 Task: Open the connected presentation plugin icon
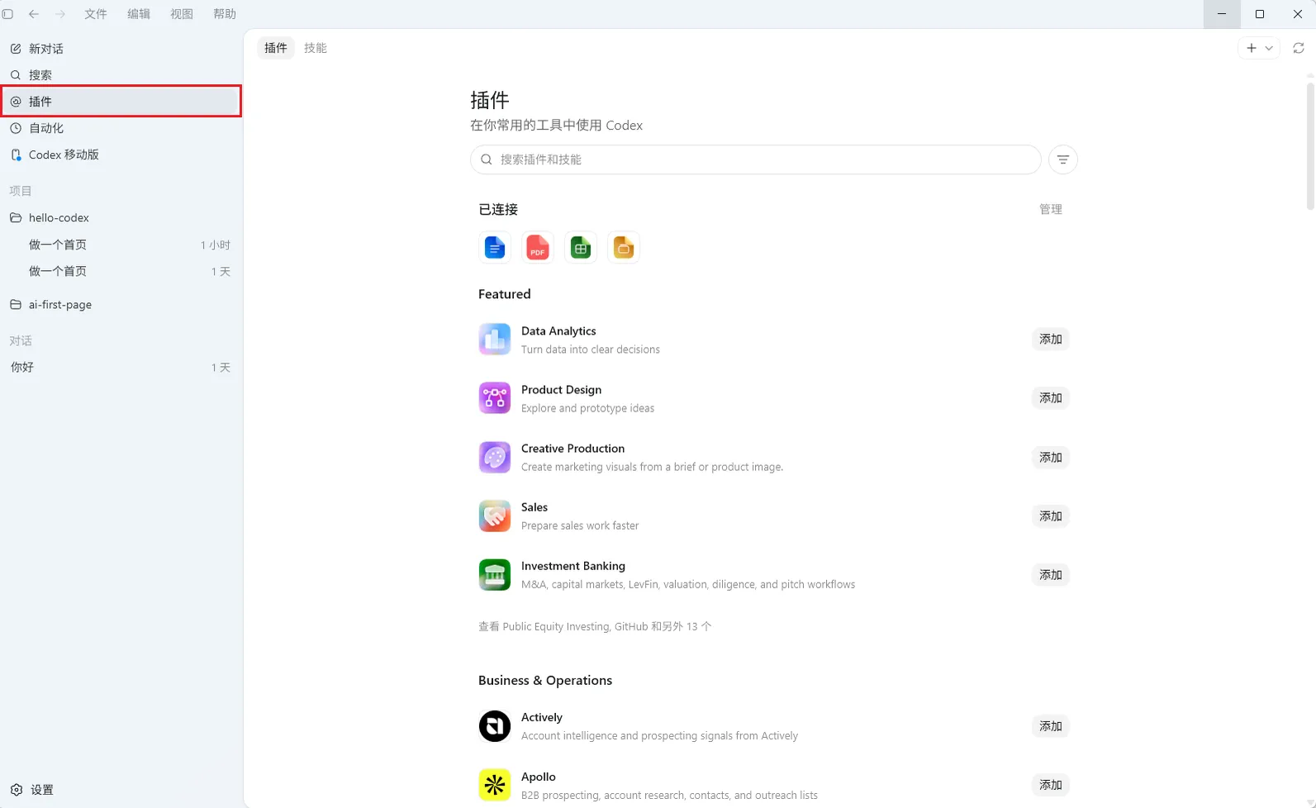(624, 248)
